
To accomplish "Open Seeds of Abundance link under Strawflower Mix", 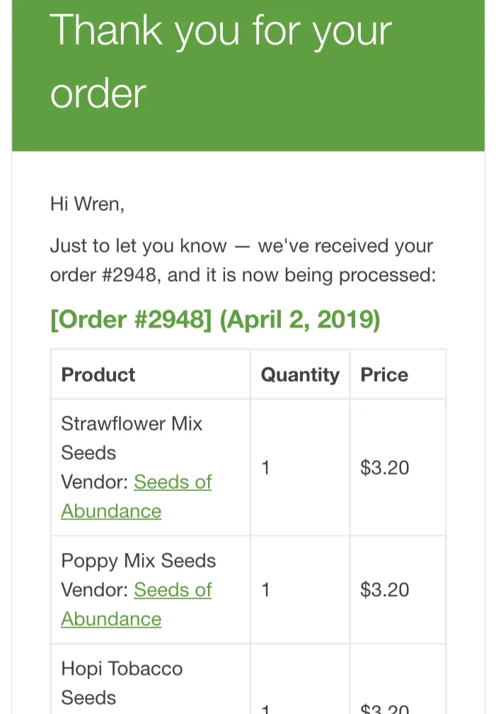I will [173, 482].
